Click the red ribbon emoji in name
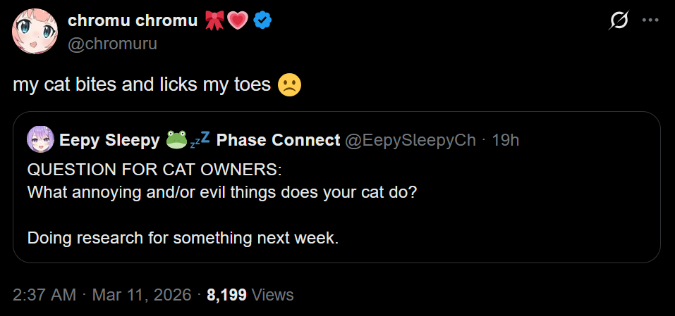The width and height of the screenshot is (675, 316). click(x=214, y=21)
